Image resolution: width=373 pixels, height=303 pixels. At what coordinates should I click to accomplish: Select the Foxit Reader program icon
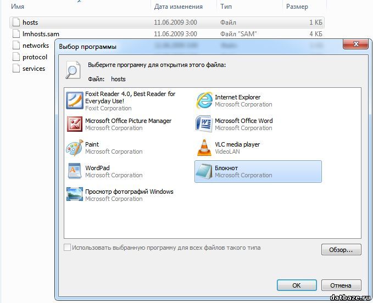click(75, 101)
